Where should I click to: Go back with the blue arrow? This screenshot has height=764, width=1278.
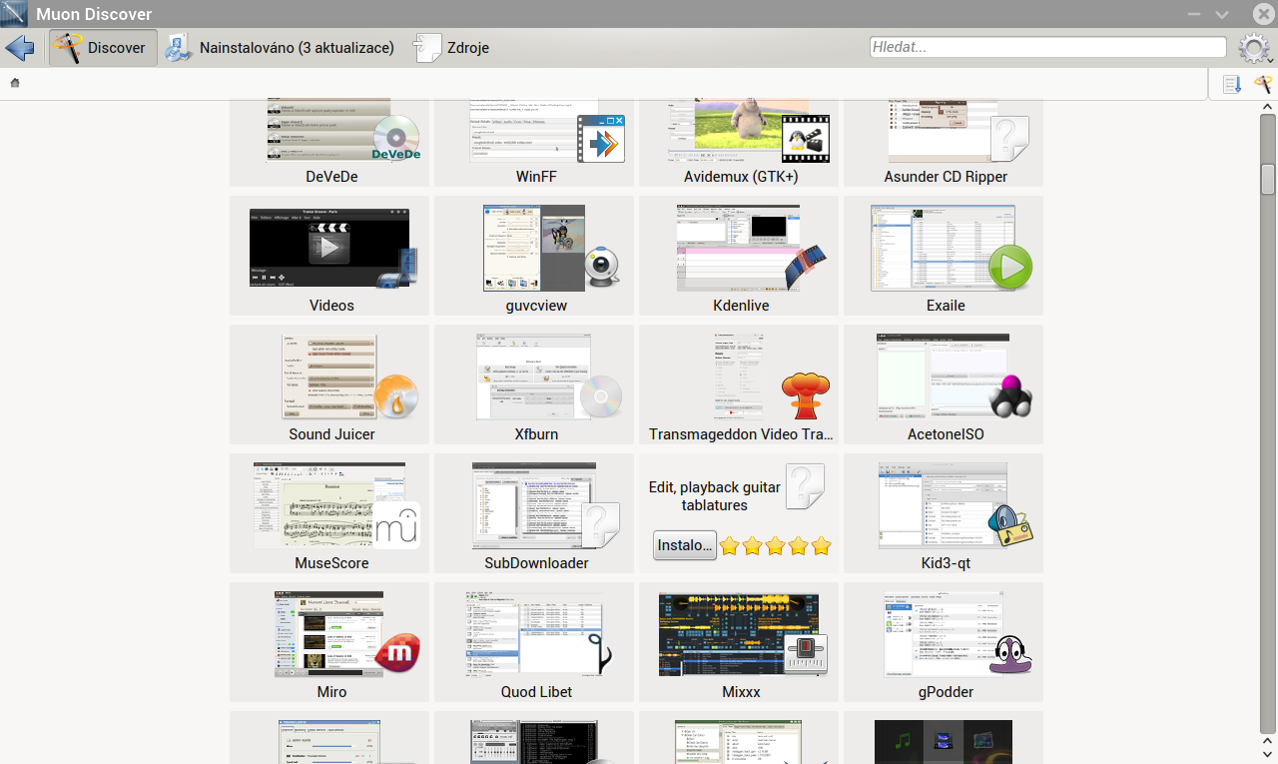pos(19,48)
